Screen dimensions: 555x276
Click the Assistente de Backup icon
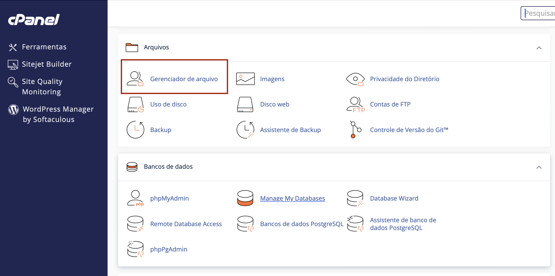pos(245,130)
